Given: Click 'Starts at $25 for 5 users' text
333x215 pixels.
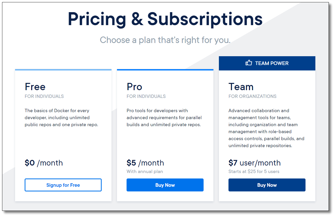Looking at the screenshot, I should [254, 171].
